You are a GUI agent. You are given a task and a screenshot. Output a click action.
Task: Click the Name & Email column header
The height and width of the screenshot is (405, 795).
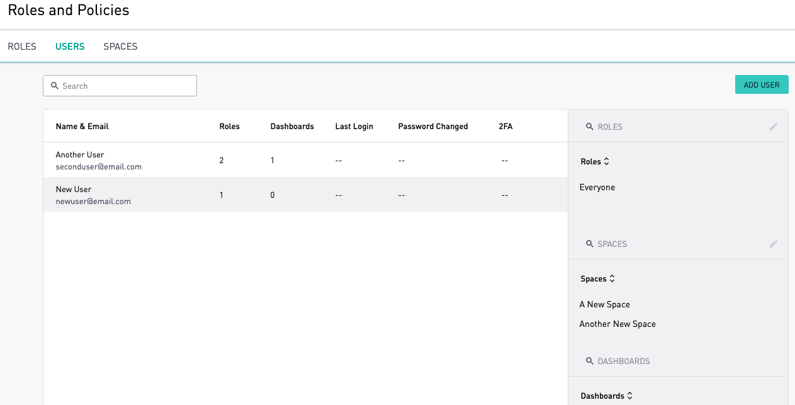coord(82,127)
